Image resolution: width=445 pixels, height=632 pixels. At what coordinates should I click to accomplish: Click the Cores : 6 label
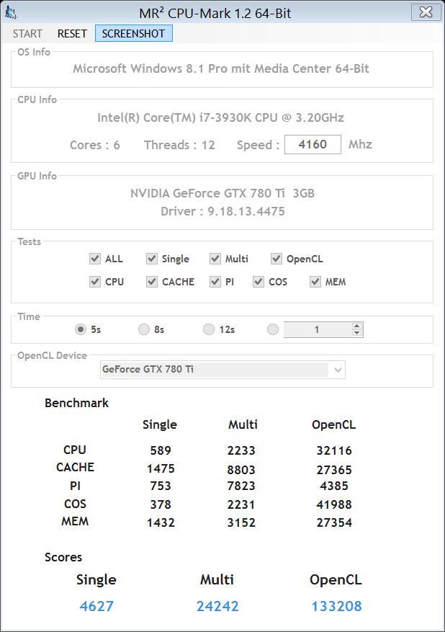tap(95, 145)
